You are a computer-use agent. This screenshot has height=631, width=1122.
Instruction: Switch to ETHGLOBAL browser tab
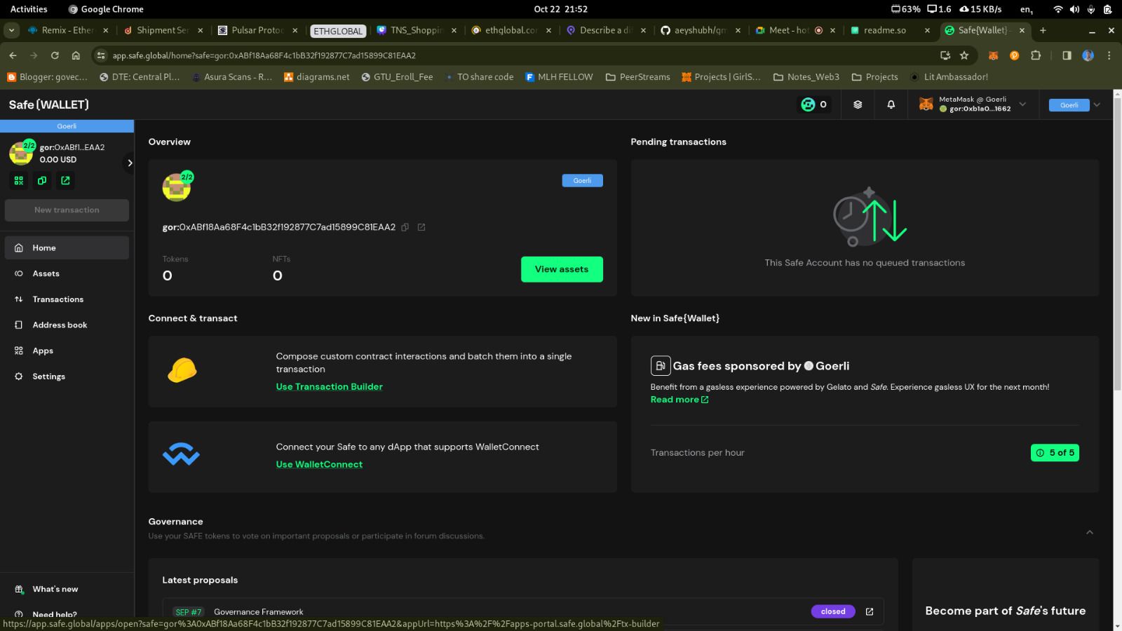pyautogui.click(x=338, y=31)
